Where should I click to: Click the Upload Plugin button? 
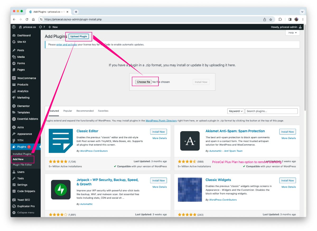[x=79, y=36]
